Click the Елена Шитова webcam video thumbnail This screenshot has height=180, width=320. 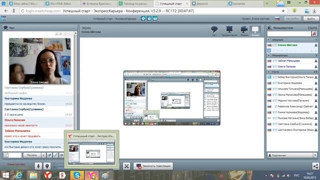(x=40, y=61)
